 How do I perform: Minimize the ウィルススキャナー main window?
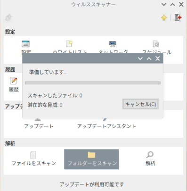coord(164,5)
